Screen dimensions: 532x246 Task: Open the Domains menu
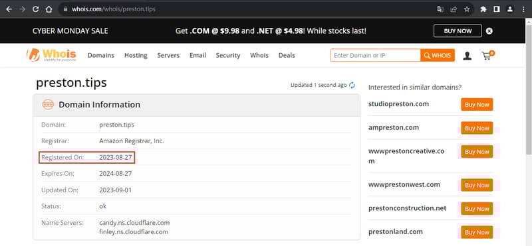tap(101, 55)
